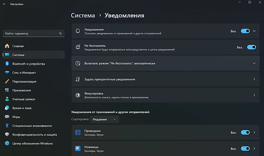This screenshot has height=156, width=264.
Task: Click the Найти параметр search field
Action: click(x=30, y=33)
